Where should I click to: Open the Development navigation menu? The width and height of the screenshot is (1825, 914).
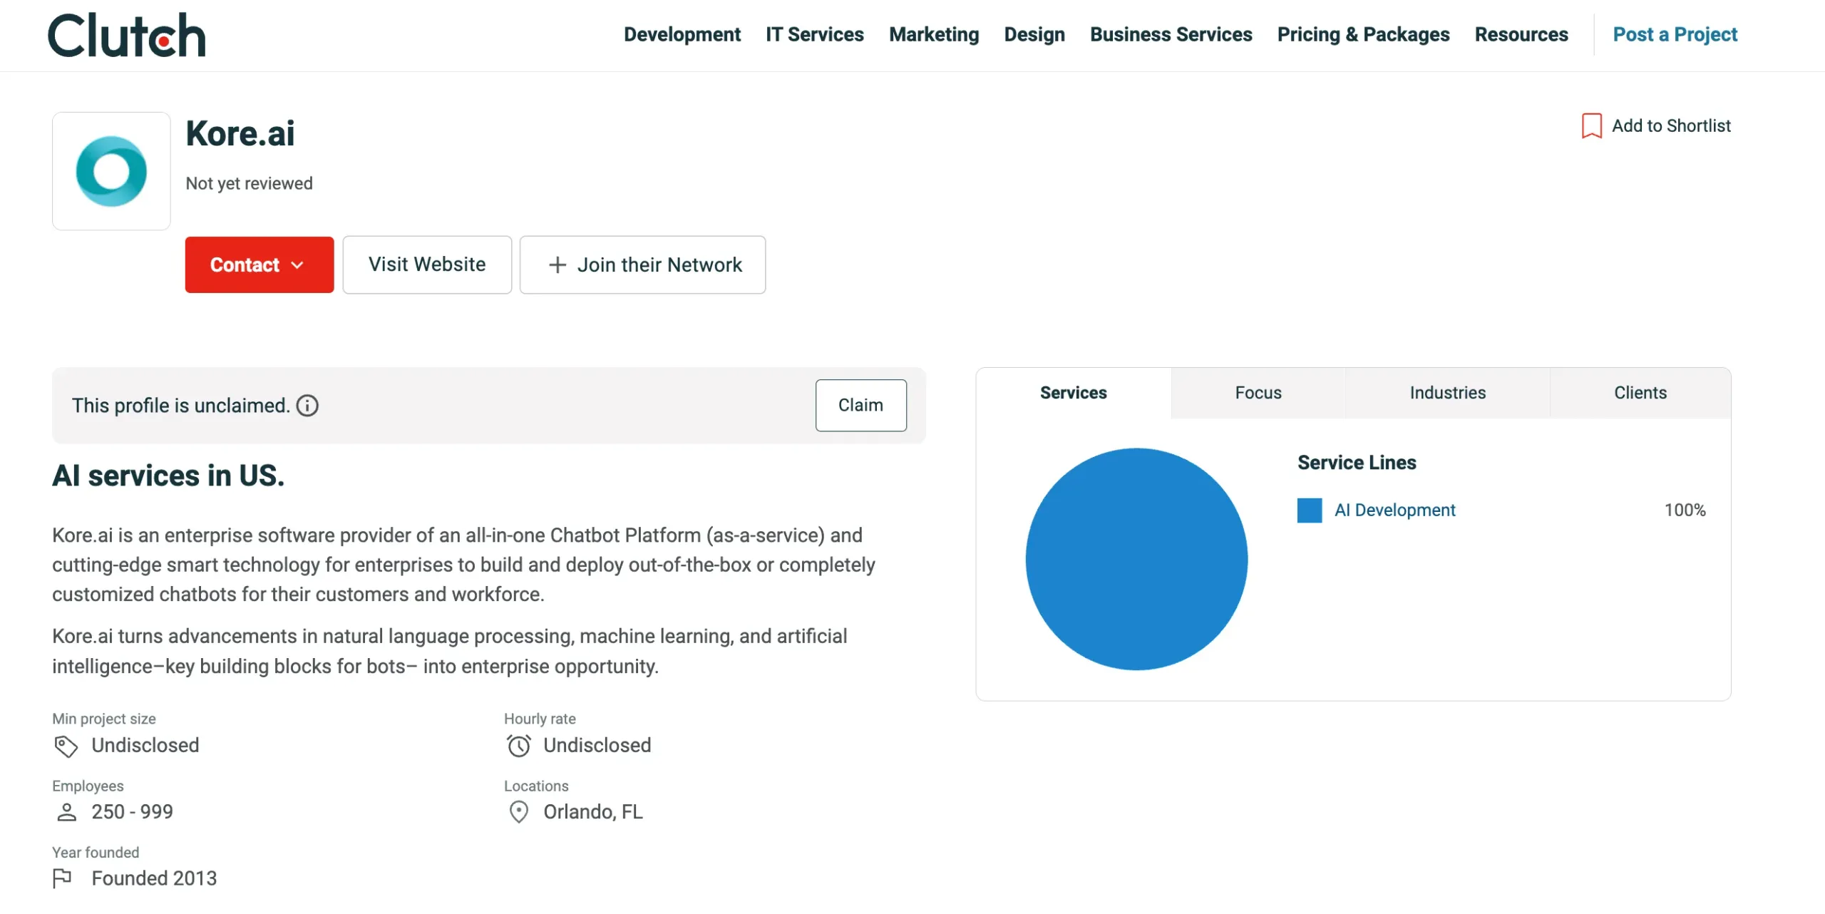click(682, 34)
